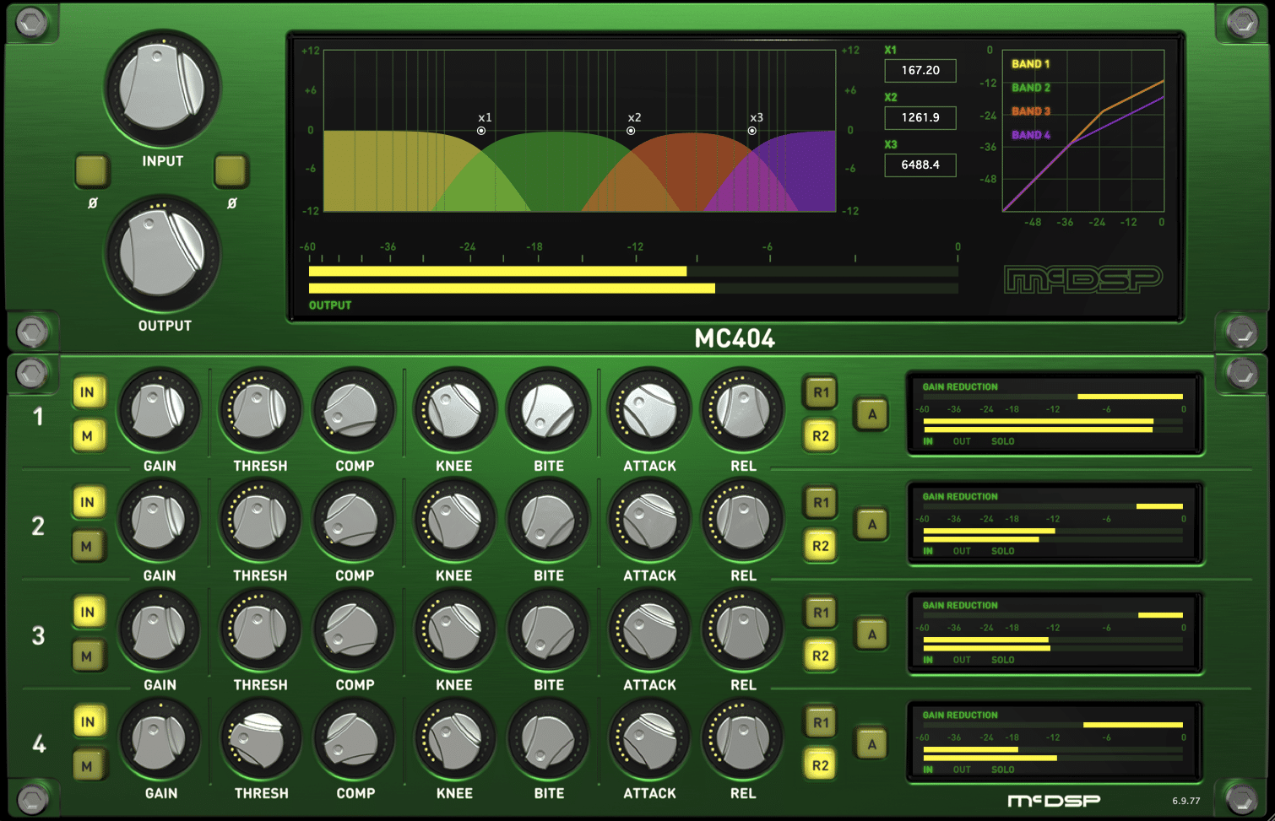This screenshot has width=1275, height=821.
Task: Select BAND 3 in the curve legend
Action: (x=1031, y=111)
